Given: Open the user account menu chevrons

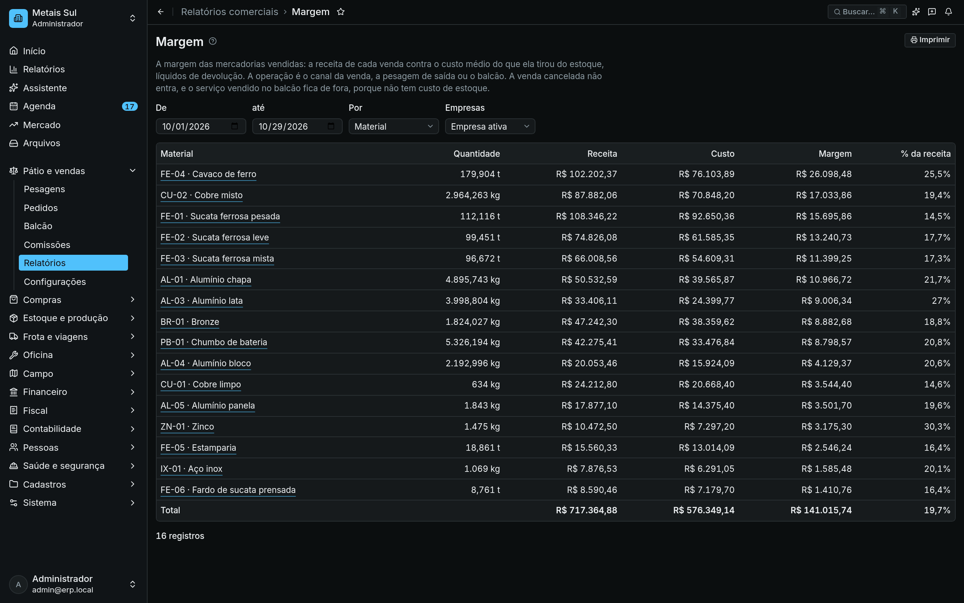Looking at the screenshot, I should tap(133, 584).
